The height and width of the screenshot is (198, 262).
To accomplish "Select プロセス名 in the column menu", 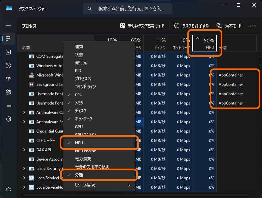I will 99,79.
